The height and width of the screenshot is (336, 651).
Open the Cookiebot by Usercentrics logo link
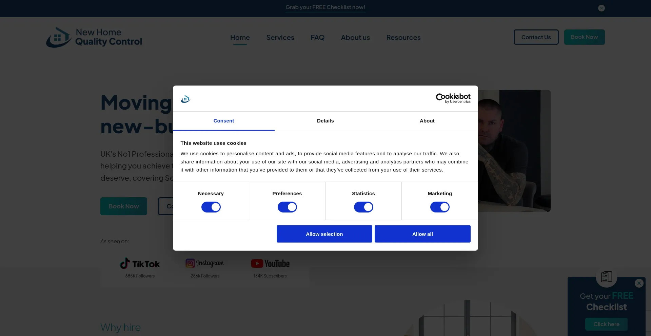[x=453, y=98]
